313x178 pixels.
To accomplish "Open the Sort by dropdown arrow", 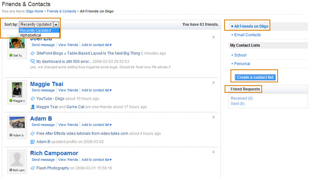I will pos(56,24).
